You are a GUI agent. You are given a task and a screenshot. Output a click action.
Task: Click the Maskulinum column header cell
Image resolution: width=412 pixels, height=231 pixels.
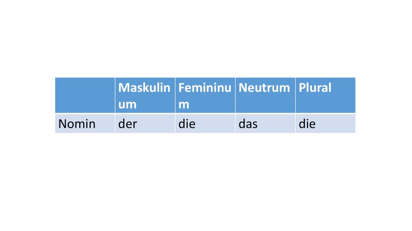pyautogui.click(x=145, y=95)
